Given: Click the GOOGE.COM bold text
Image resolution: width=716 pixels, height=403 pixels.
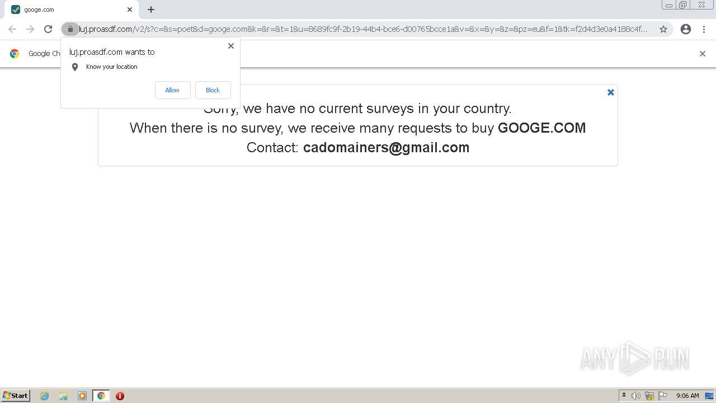Looking at the screenshot, I should [x=541, y=128].
